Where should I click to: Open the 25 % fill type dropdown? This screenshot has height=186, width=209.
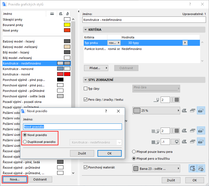click(156, 111)
